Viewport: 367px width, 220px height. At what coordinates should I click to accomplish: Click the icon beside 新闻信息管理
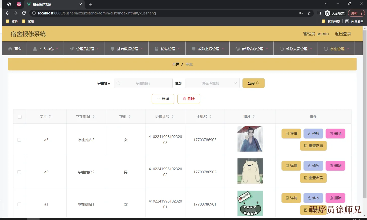click(x=238, y=49)
